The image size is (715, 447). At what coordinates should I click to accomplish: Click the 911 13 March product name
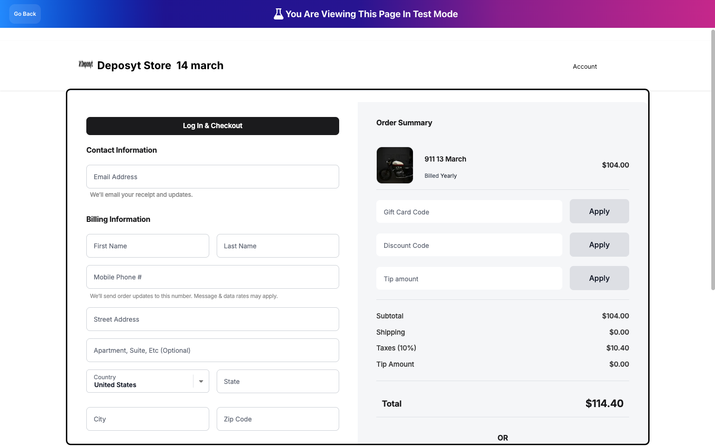point(445,159)
